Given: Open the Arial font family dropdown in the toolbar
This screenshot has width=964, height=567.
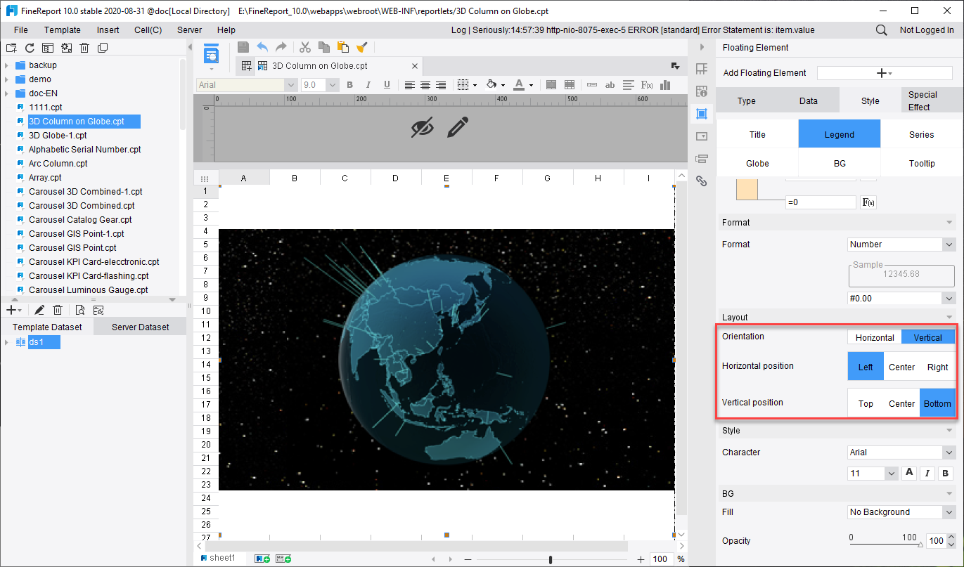Looking at the screenshot, I should [x=290, y=85].
